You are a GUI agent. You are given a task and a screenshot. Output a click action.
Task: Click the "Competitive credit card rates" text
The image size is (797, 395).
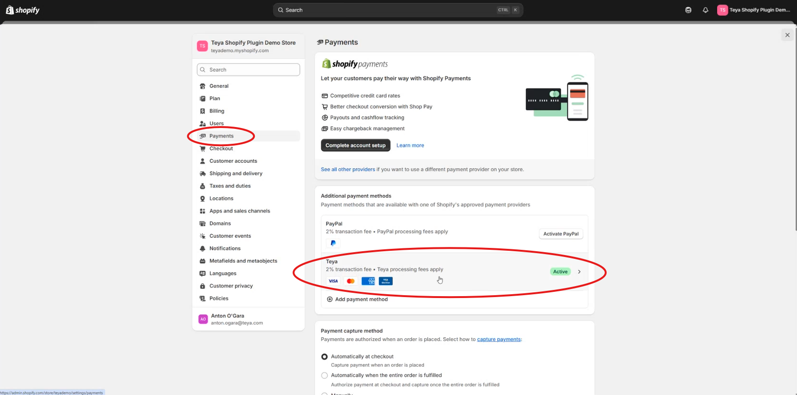(x=365, y=96)
